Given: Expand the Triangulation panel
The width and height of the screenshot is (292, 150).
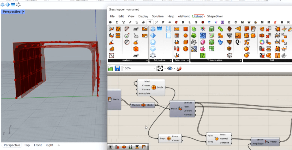Looking at the screenshot, I should pyautogui.click(x=241, y=60).
